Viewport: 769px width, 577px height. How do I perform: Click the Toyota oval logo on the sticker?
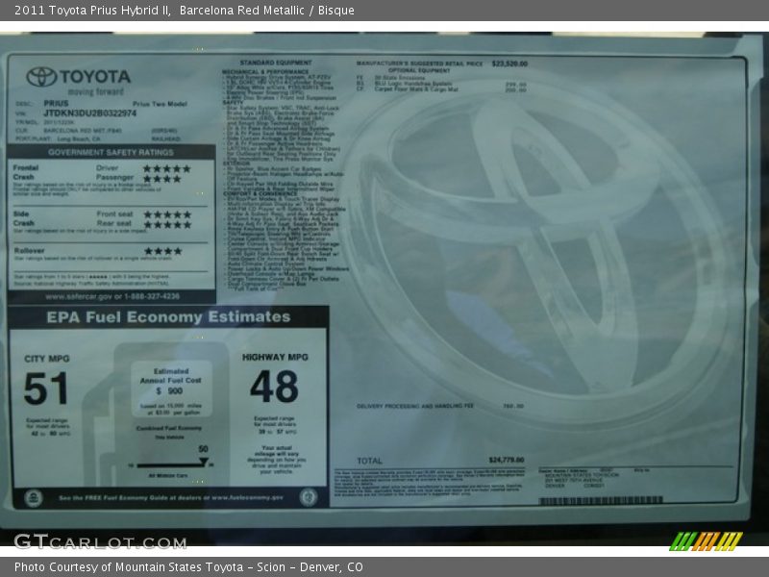(41, 77)
